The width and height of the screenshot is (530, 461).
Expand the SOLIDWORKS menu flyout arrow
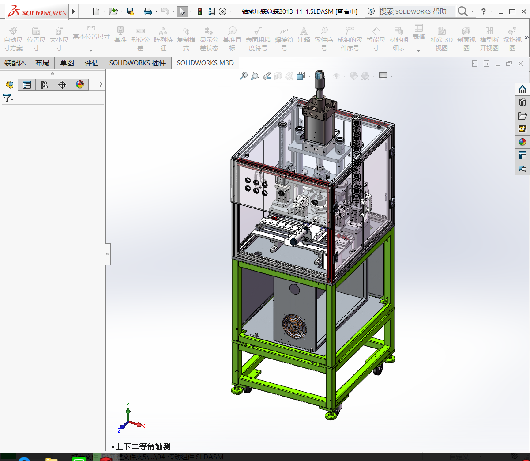pyautogui.click(x=74, y=11)
